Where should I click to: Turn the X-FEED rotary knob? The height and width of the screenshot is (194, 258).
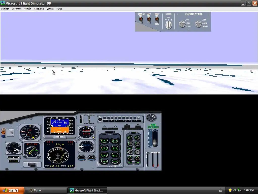click(169, 25)
